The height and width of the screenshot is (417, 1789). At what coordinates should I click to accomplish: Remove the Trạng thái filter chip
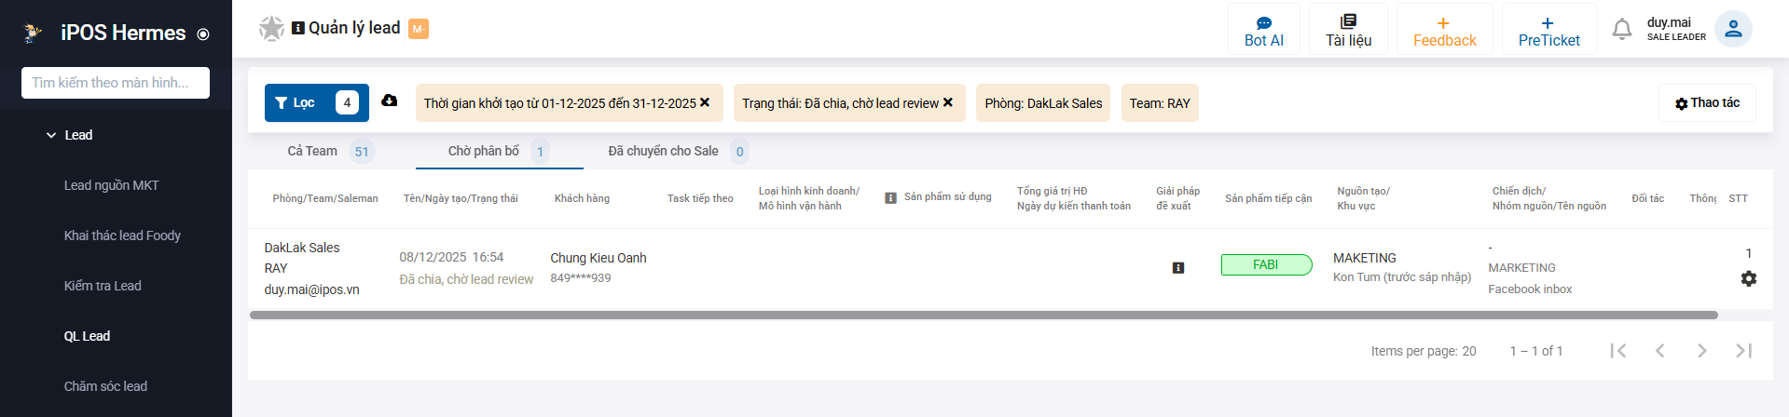tap(948, 102)
